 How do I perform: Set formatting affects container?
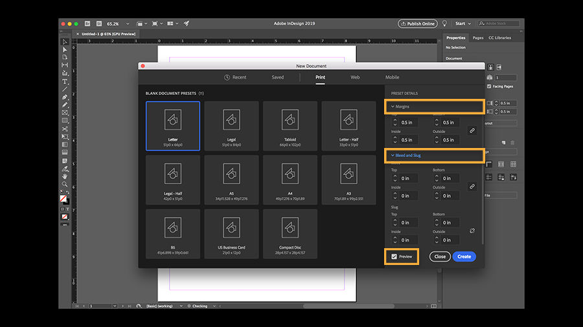[62, 209]
